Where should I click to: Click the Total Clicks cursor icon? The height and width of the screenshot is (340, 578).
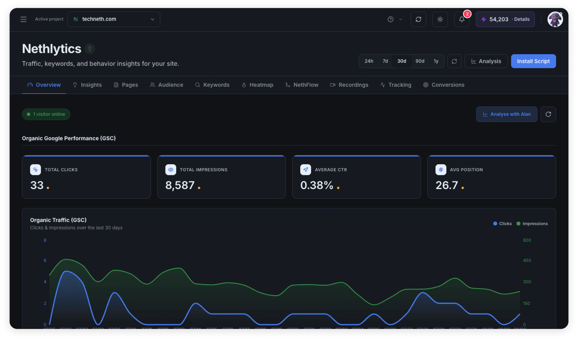[35, 170]
